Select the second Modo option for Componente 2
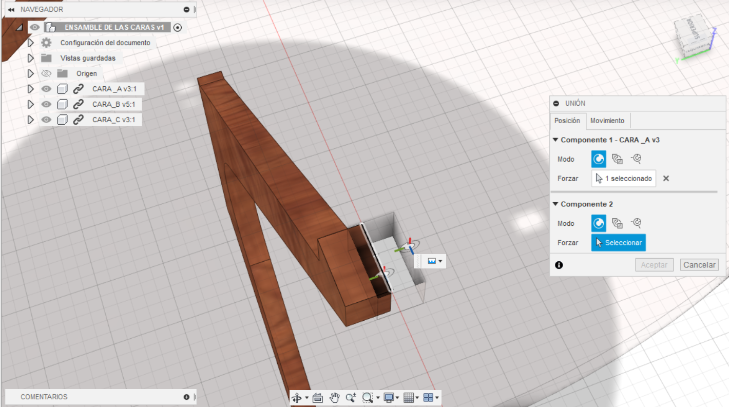The width and height of the screenshot is (729, 407). click(x=618, y=223)
